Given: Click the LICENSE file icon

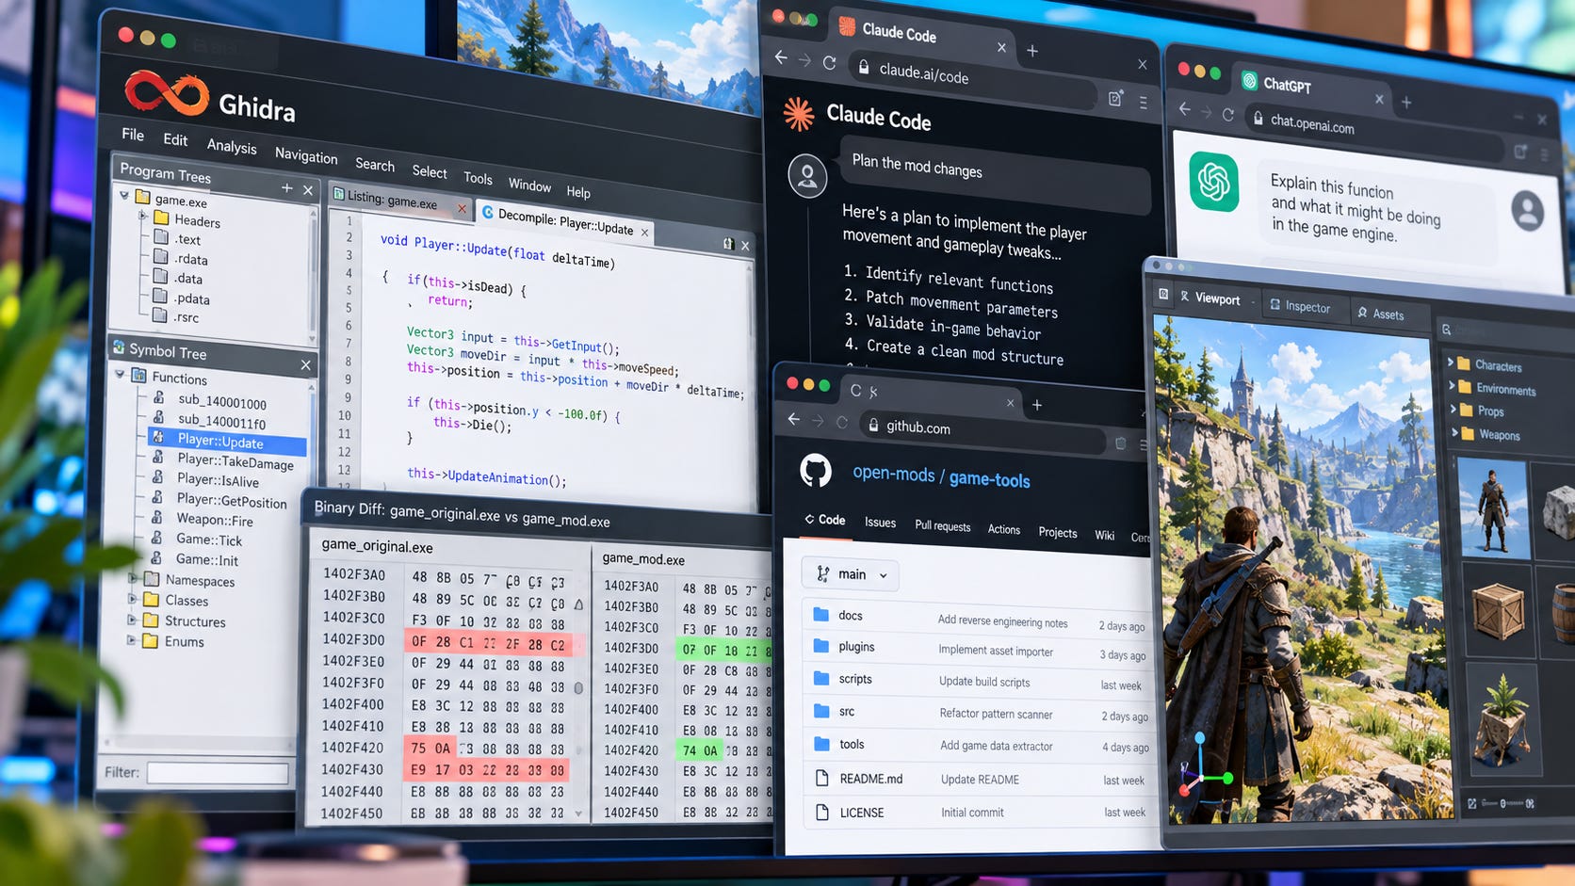Looking at the screenshot, I should [821, 812].
